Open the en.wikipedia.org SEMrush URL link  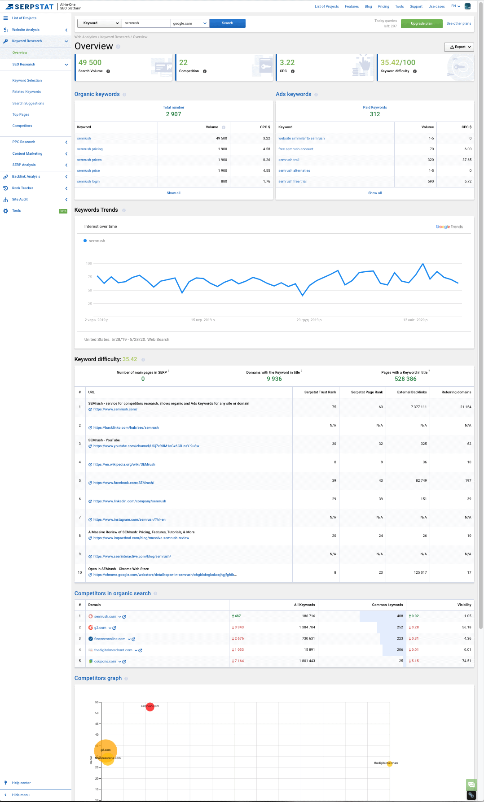coord(124,465)
